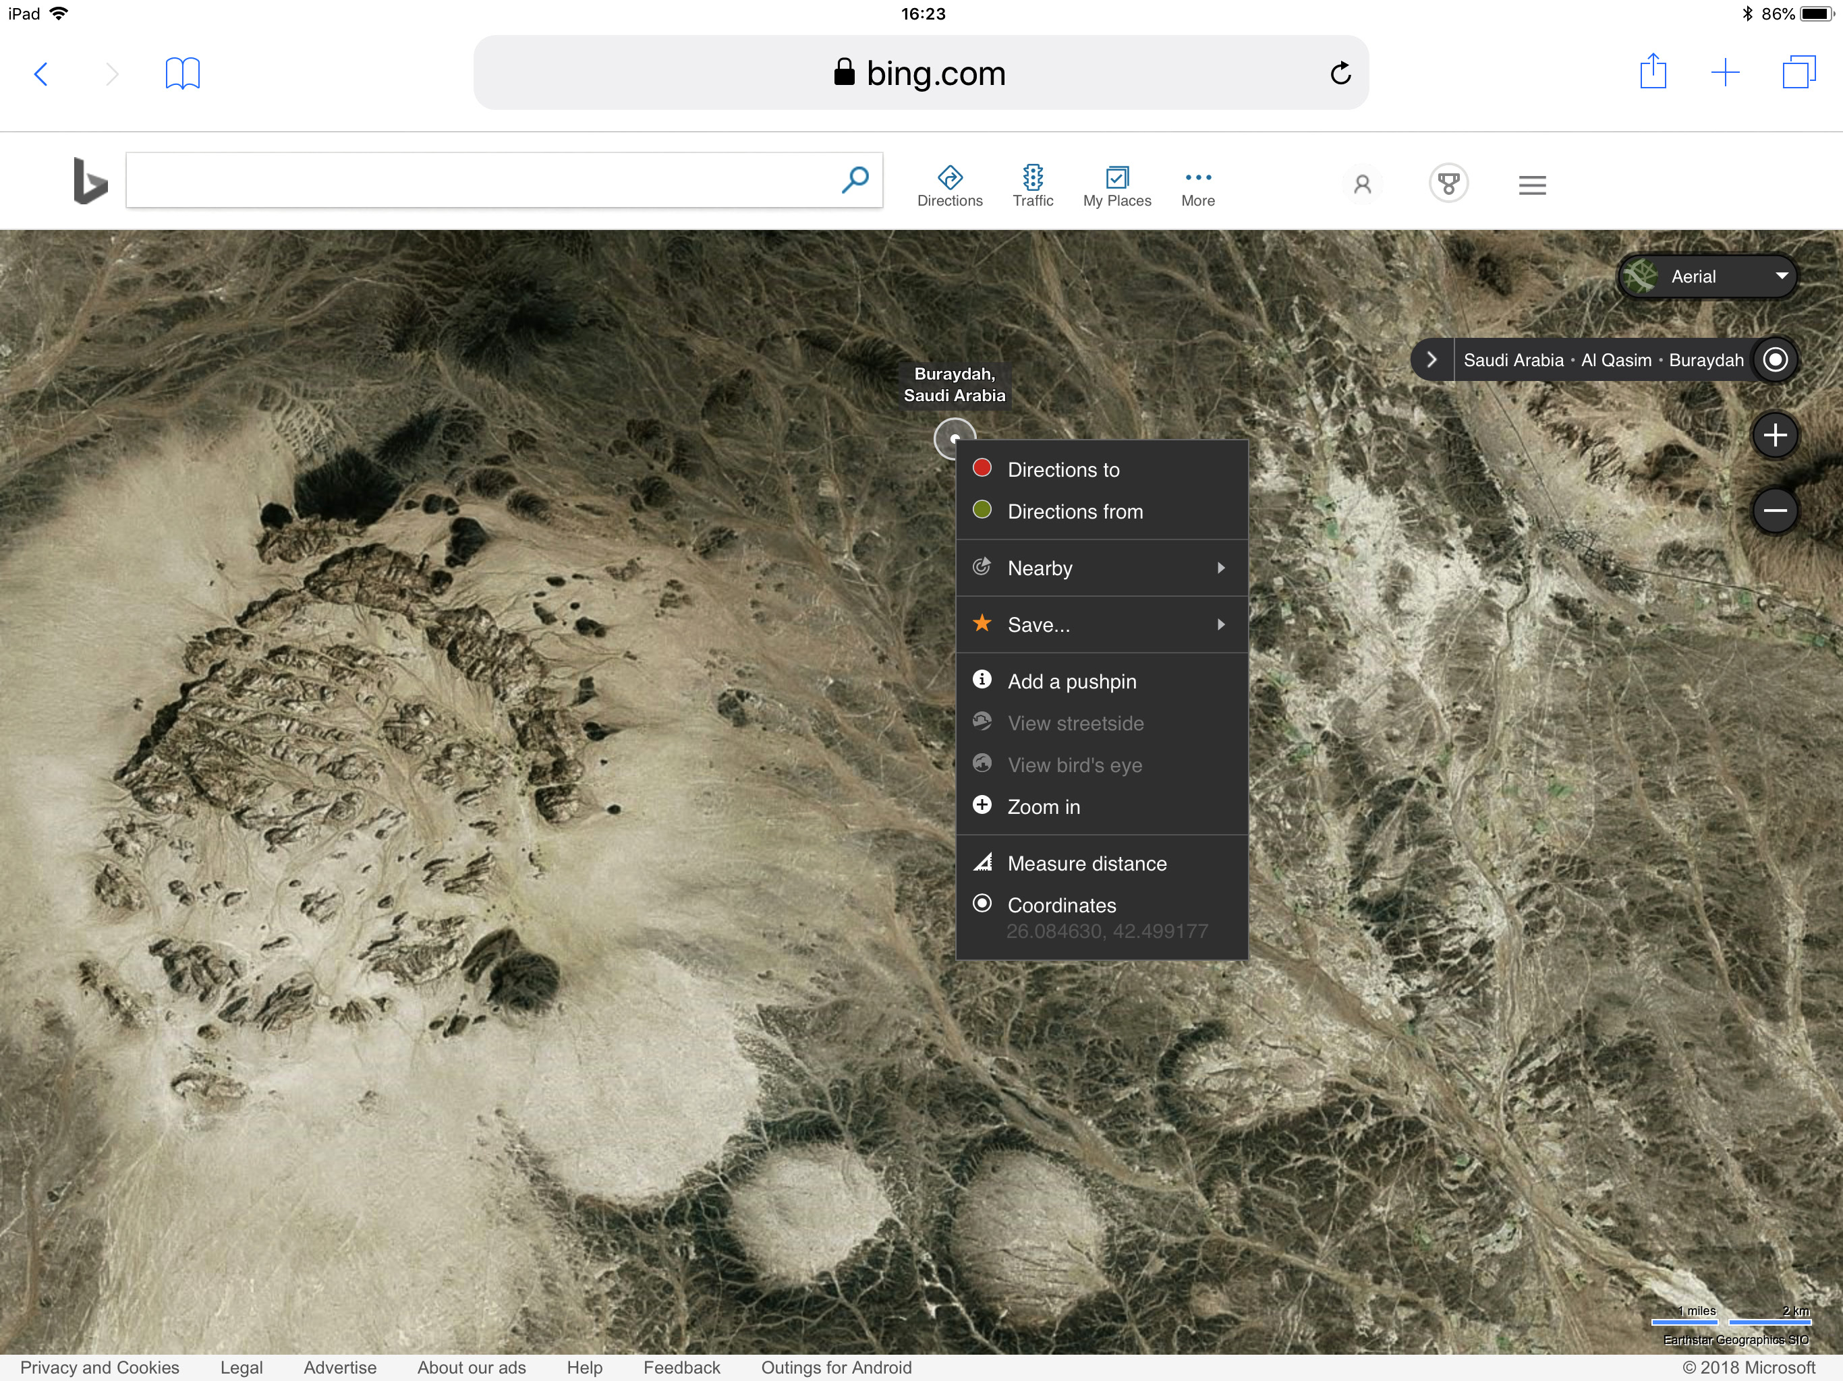Select Measure distance menu entry

pyautogui.click(x=1087, y=864)
